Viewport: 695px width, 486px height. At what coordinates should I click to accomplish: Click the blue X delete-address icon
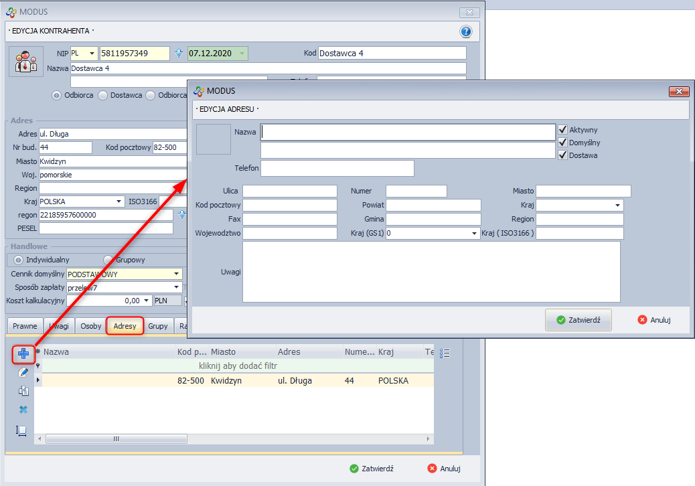(23, 409)
